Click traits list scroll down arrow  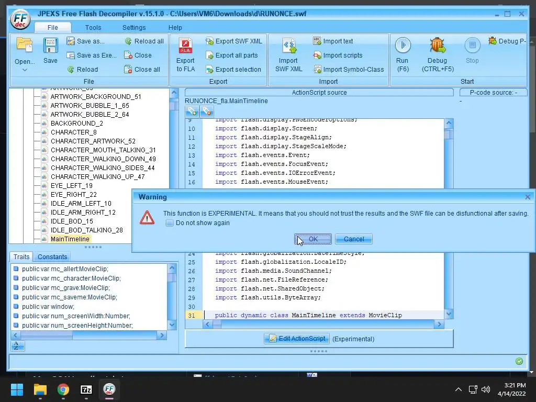tap(172, 325)
